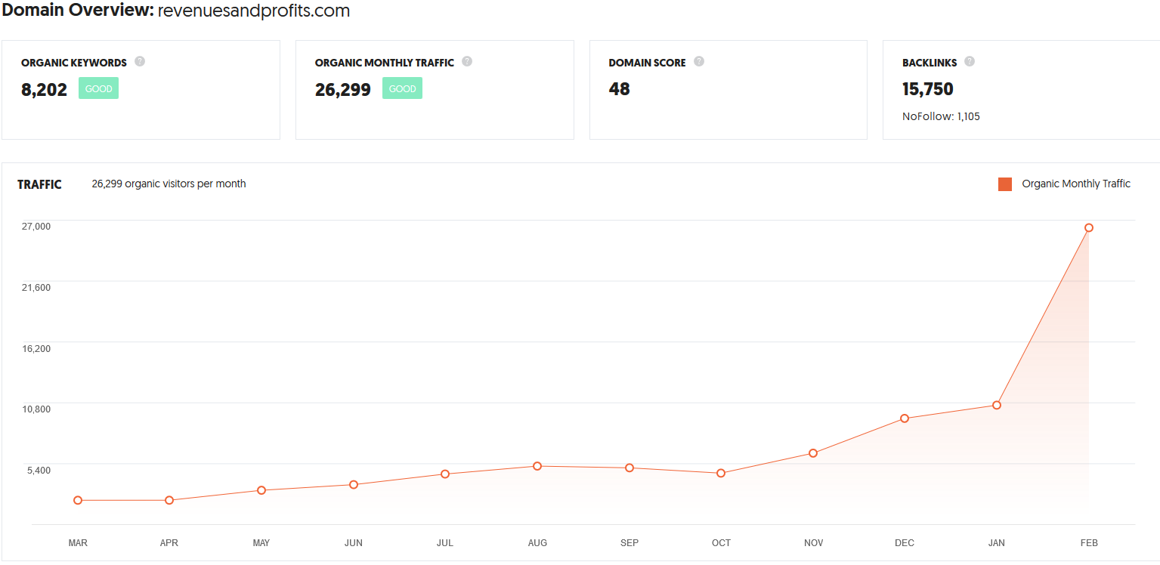Click the Domain Overview heading

pyautogui.click(x=76, y=11)
